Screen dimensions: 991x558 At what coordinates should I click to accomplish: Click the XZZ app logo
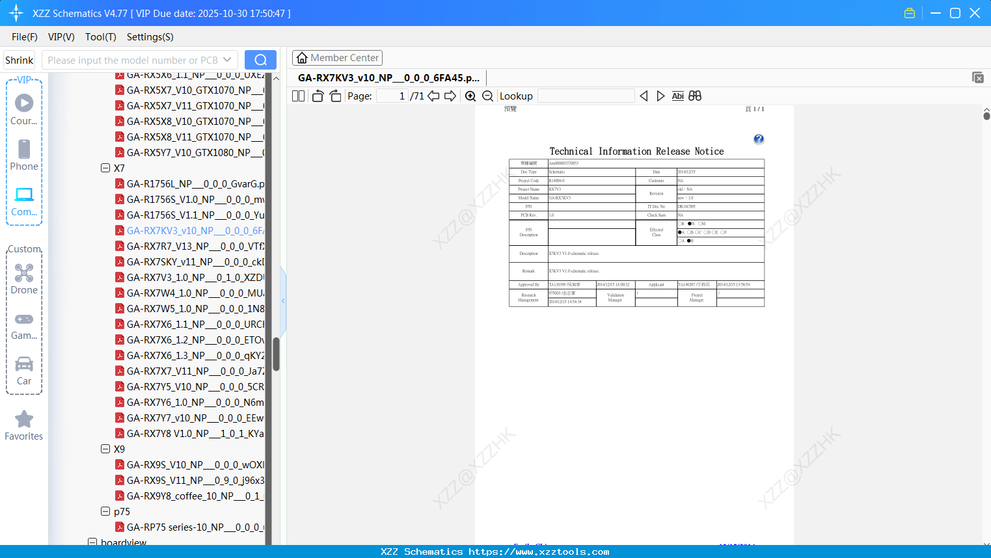[16, 13]
